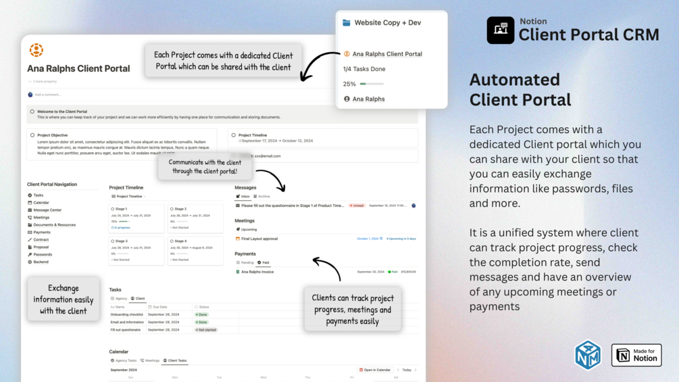
Task: Open the Passwords key icon
Action: coord(30,255)
